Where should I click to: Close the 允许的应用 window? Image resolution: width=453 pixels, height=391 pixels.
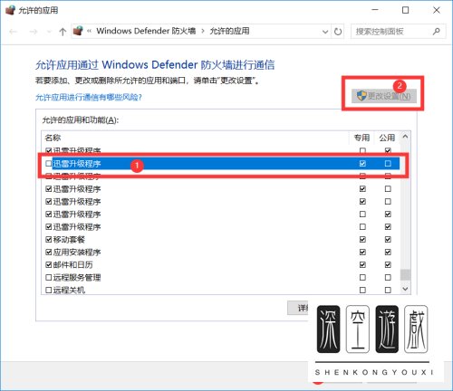pyautogui.click(x=437, y=10)
